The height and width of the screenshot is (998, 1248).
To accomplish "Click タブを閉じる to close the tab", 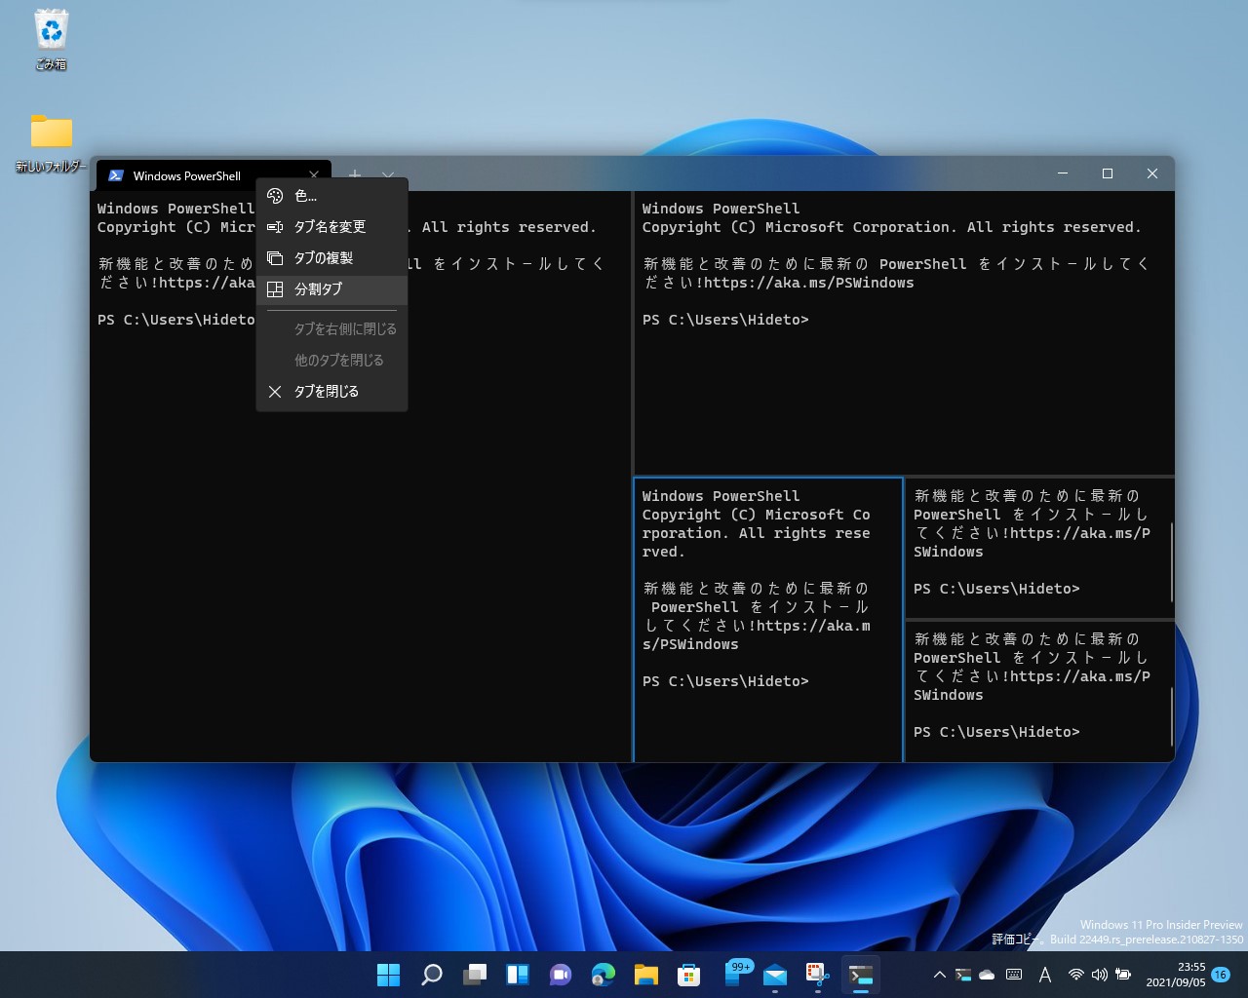I will click(x=331, y=392).
